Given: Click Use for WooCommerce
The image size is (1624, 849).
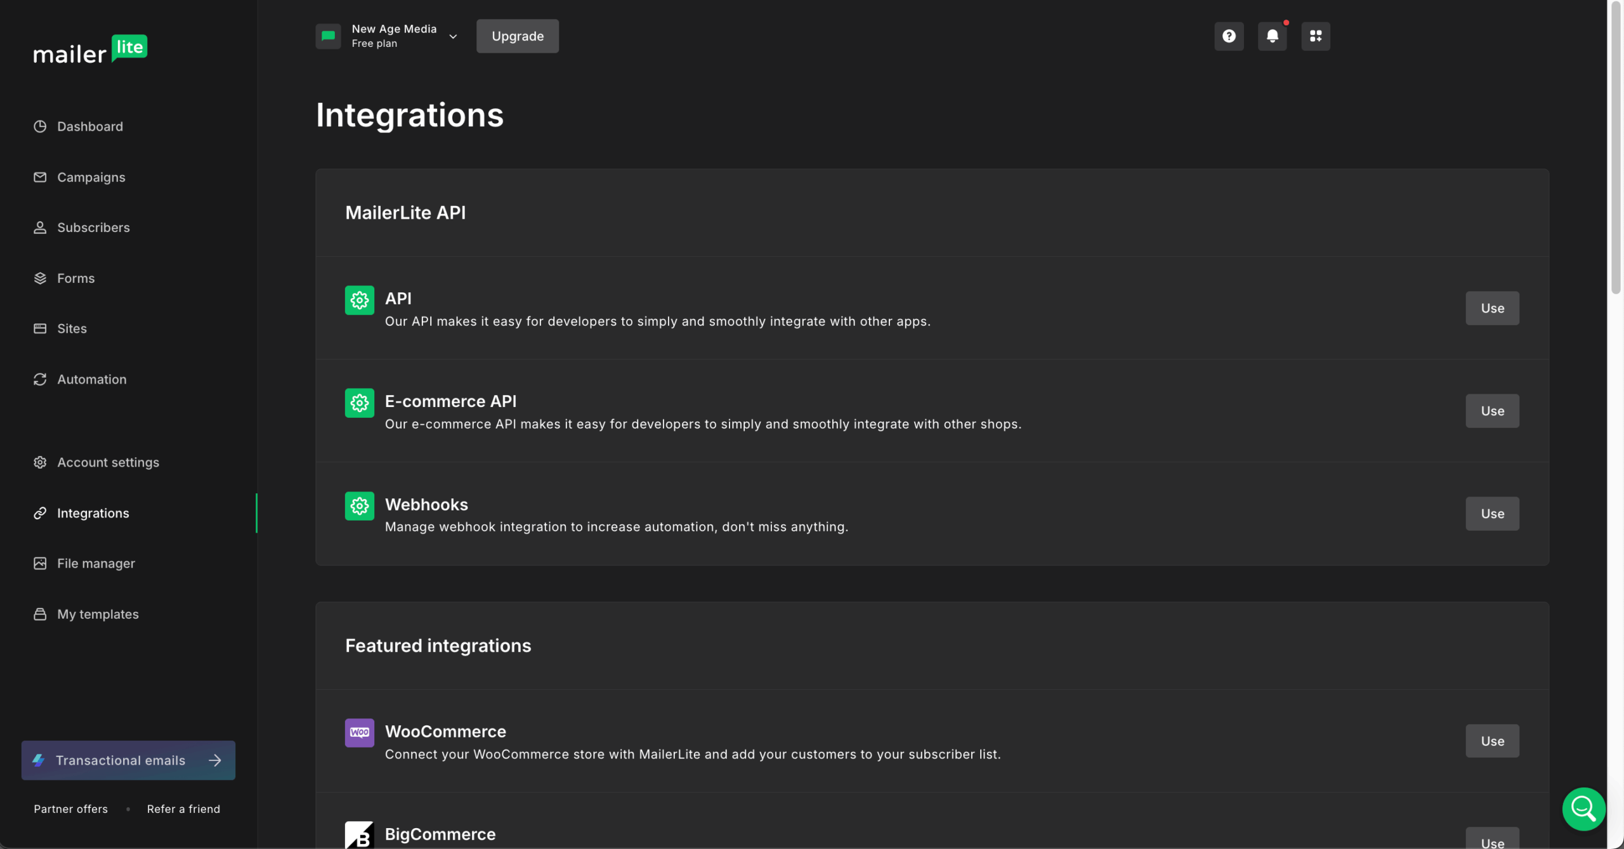Looking at the screenshot, I should [x=1492, y=741].
